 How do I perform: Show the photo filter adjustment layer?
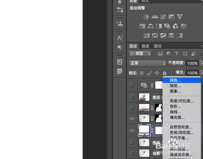point(132,85)
